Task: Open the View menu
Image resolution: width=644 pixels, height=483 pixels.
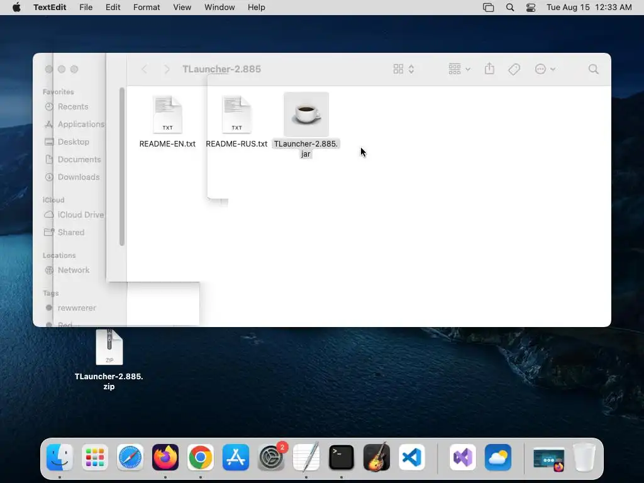Action: [182, 8]
